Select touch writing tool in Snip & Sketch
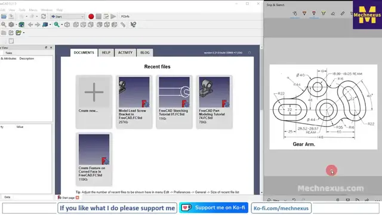Image resolution: width=382 pixels, height=215 pixels. point(295,13)
